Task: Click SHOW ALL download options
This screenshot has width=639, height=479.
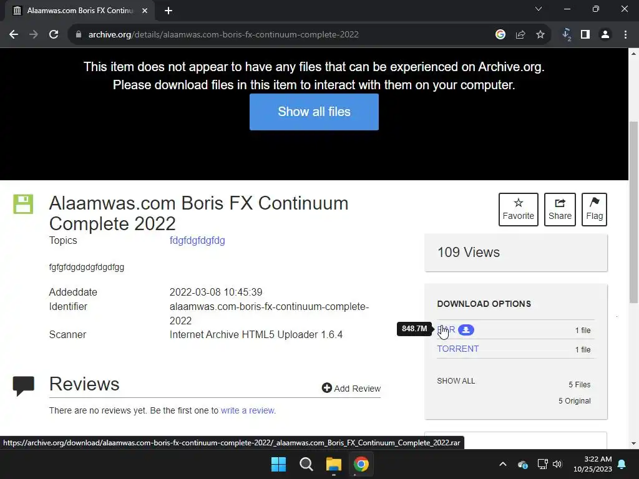Action: click(x=456, y=381)
